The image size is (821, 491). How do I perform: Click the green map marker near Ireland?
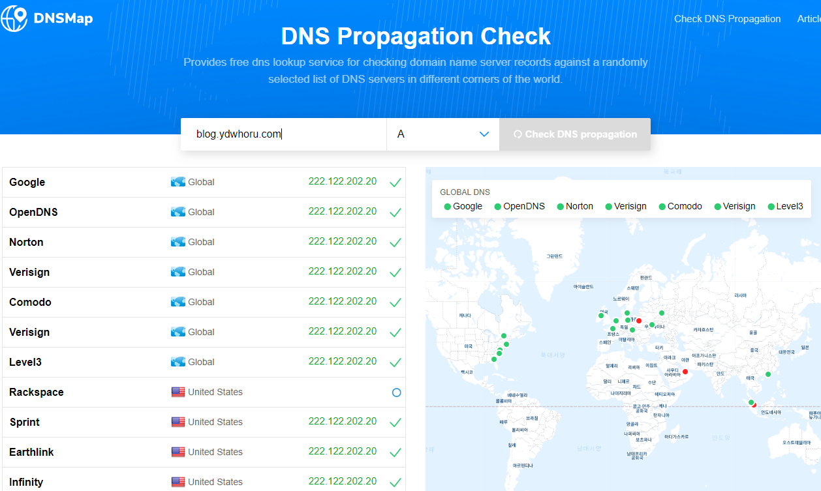[601, 316]
